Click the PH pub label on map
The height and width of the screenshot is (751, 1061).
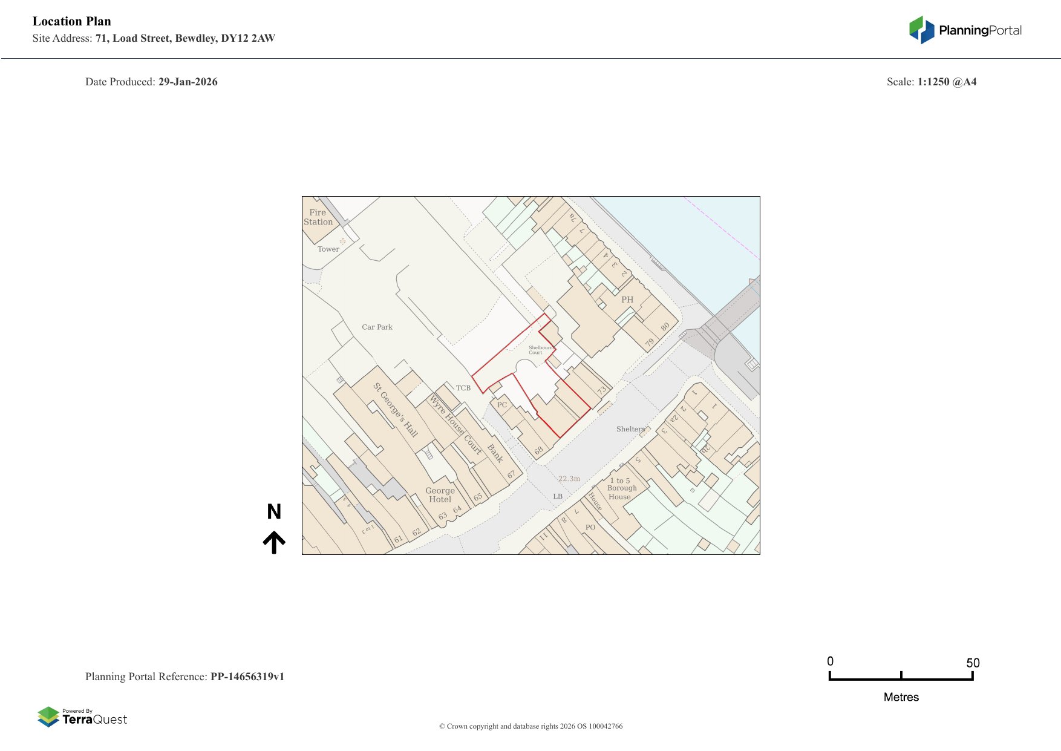click(x=627, y=300)
